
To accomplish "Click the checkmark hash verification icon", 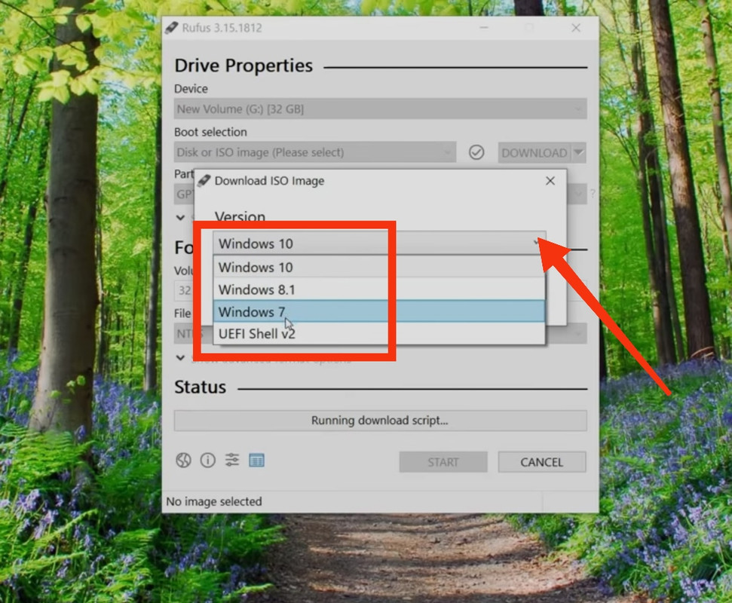I will (476, 152).
